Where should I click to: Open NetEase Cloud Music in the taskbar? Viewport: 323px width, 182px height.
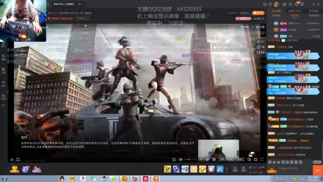[145, 179]
